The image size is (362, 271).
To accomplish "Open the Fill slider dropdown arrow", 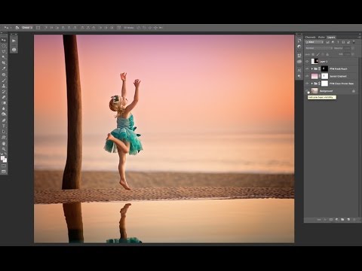I will pos(353,54).
